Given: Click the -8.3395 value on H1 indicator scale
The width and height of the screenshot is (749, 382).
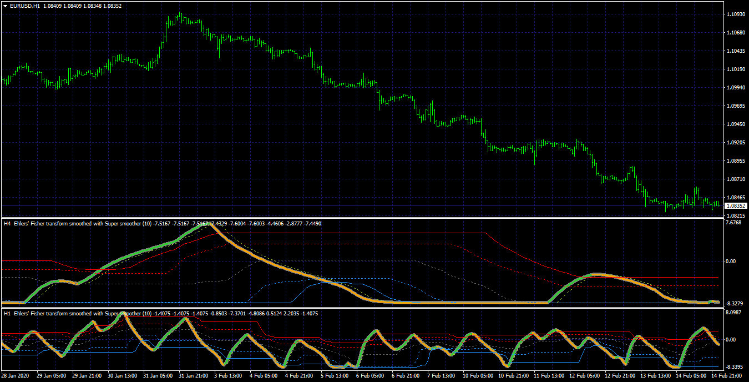Looking at the screenshot, I should tap(735, 367).
